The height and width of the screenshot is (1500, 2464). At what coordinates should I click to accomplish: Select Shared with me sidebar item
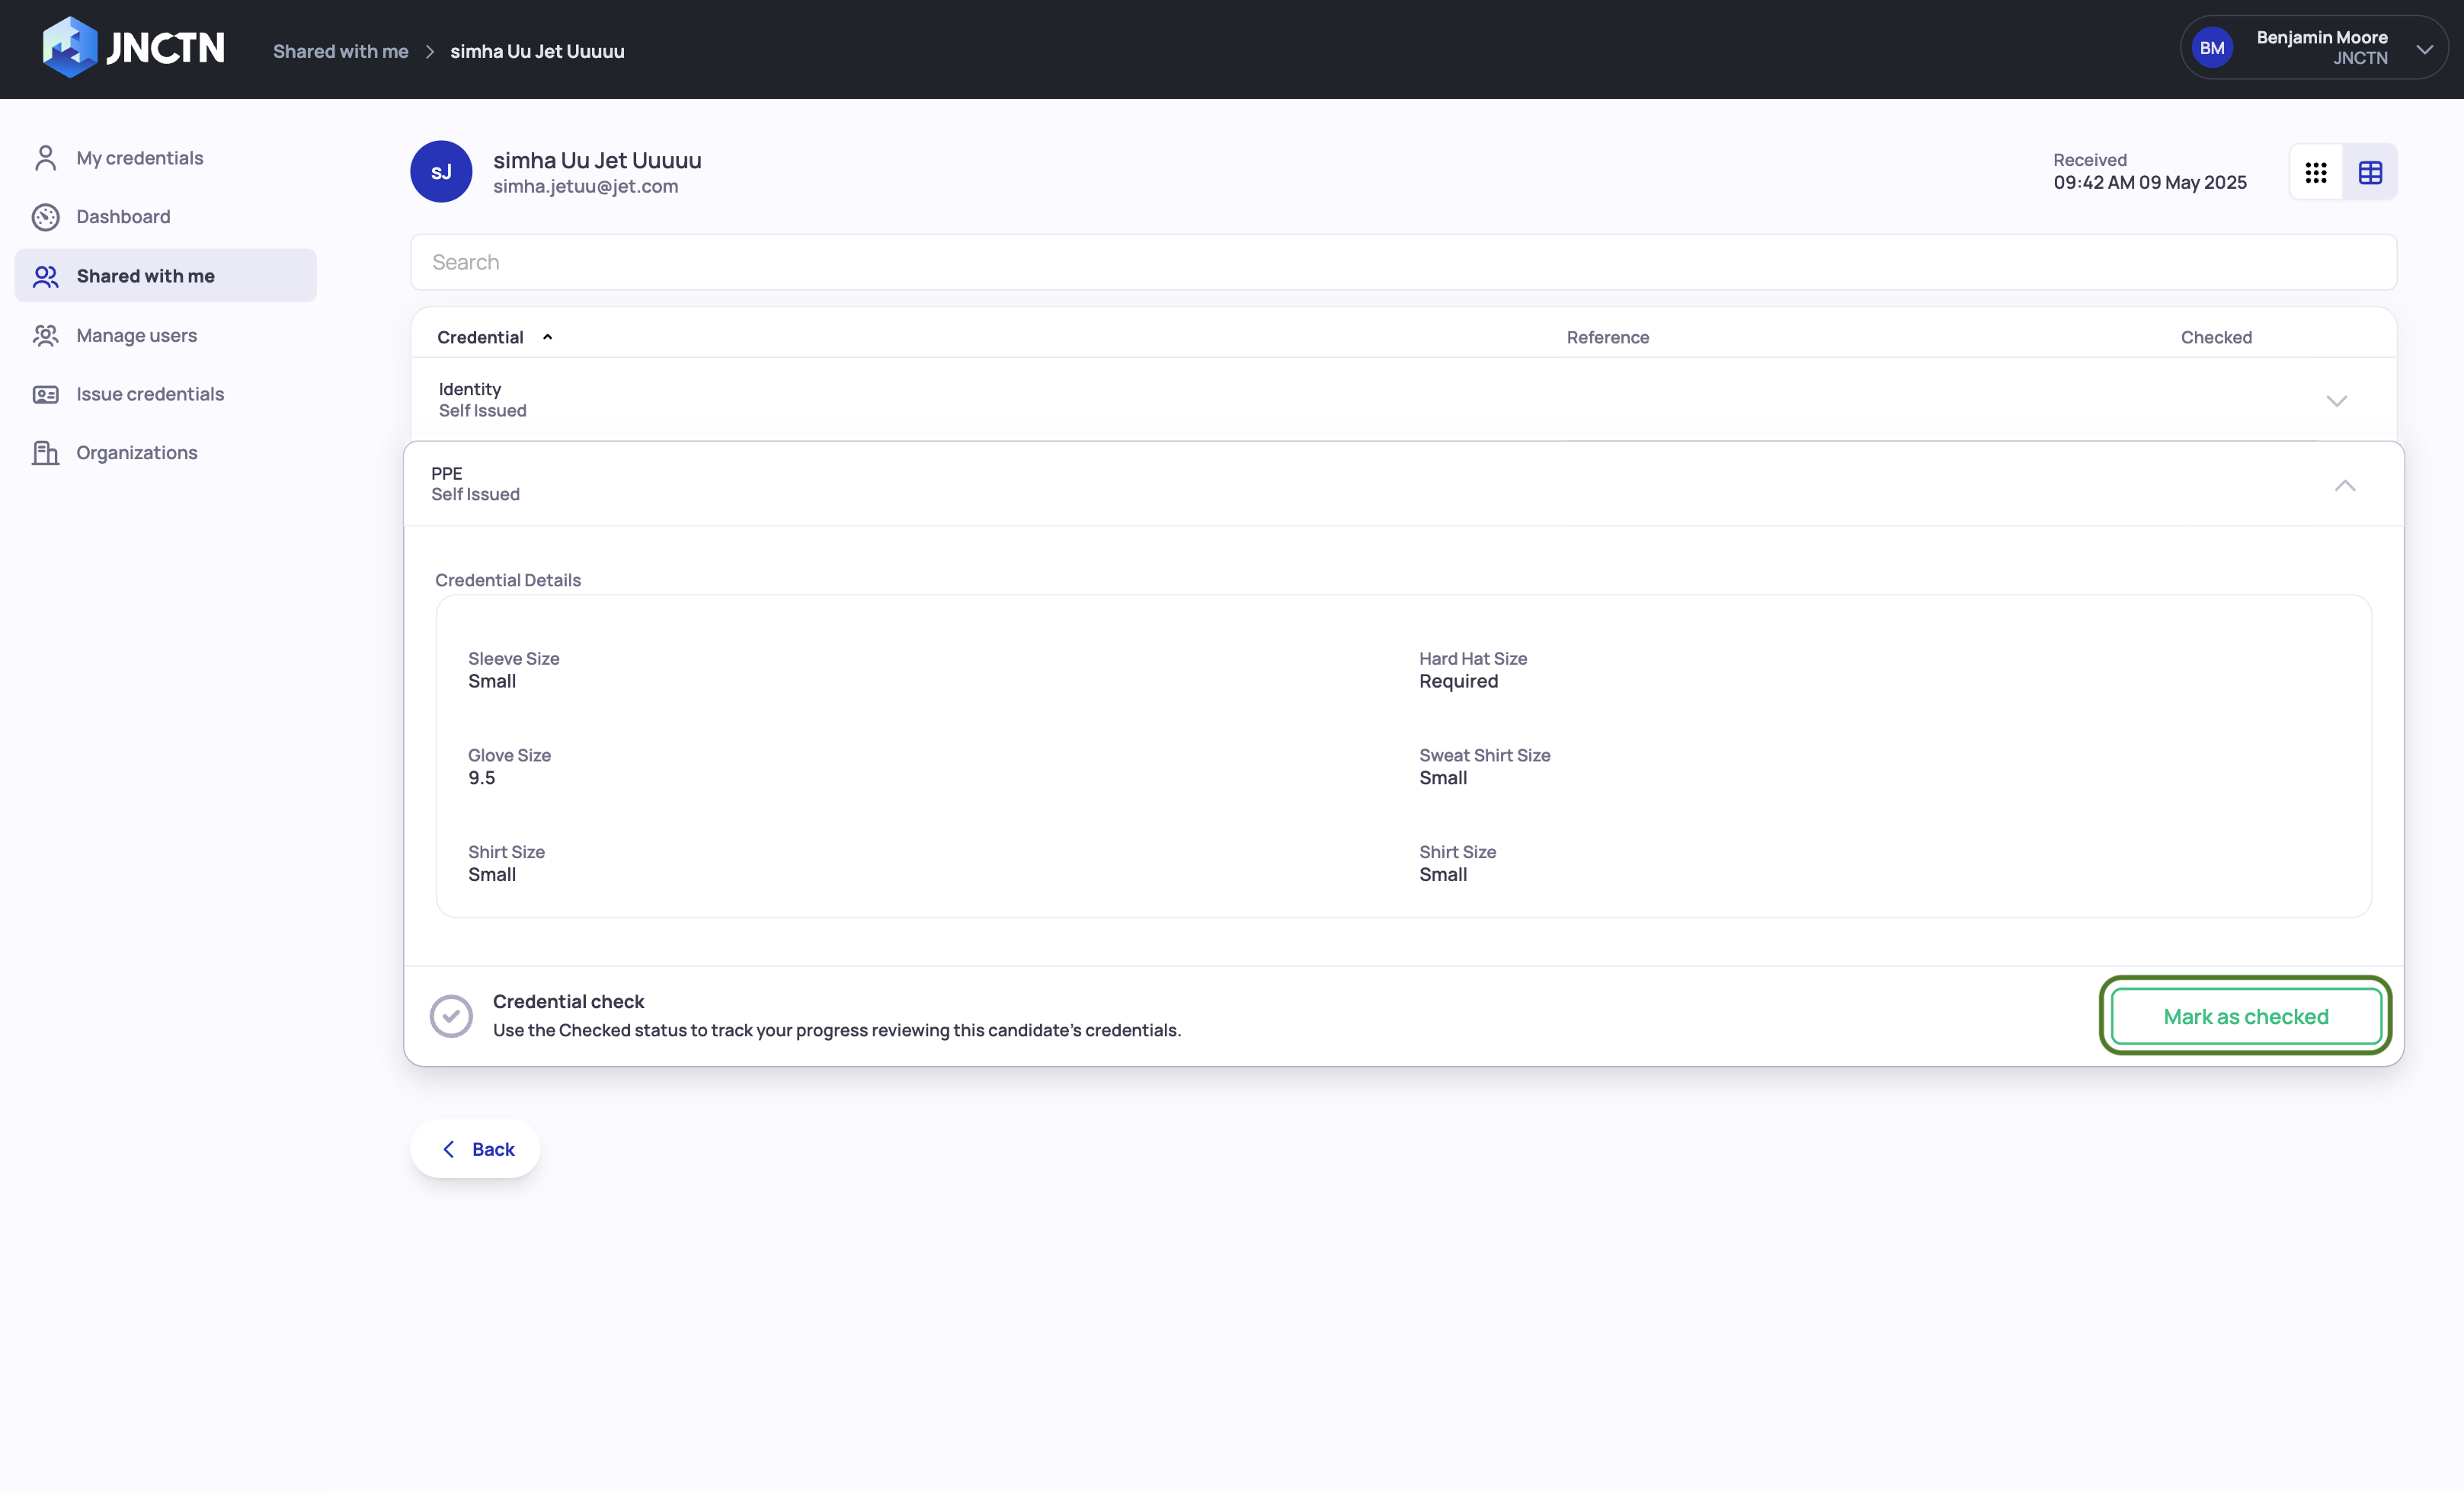pos(145,276)
